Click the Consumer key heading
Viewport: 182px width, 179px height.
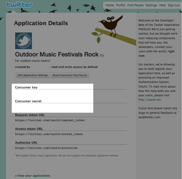click(26, 87)
